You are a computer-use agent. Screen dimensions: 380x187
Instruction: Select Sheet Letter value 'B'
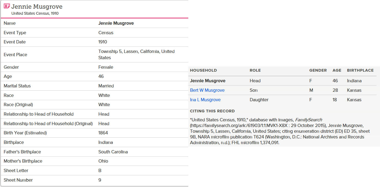point(100,170)
